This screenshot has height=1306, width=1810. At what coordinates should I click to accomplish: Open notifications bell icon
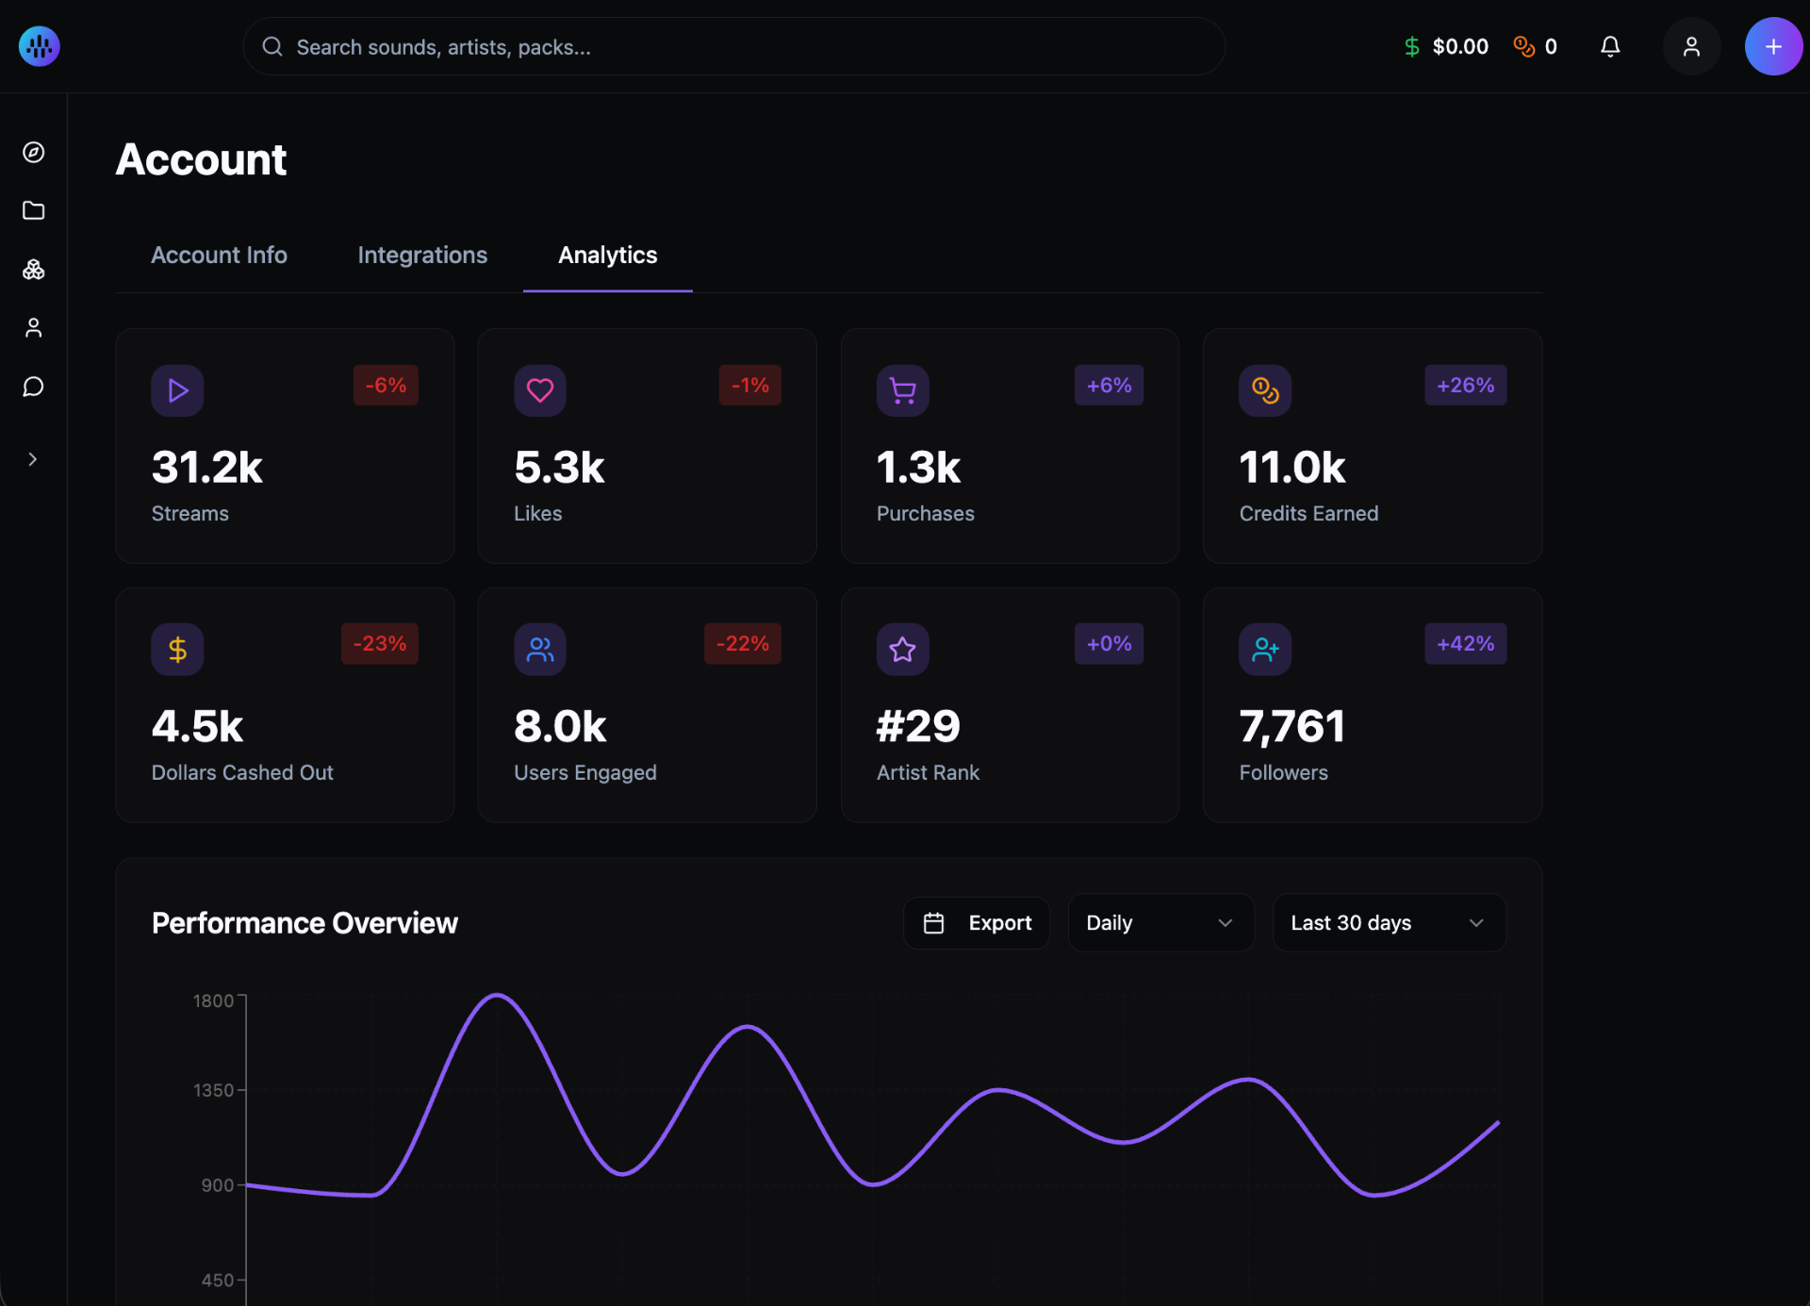pyautogui.click(x=1610, y=46)
